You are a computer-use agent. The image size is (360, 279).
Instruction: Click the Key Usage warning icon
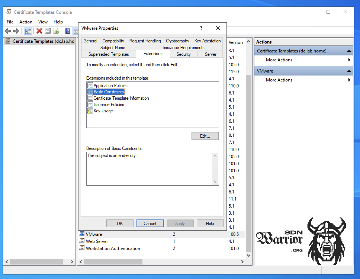point(90,111)
